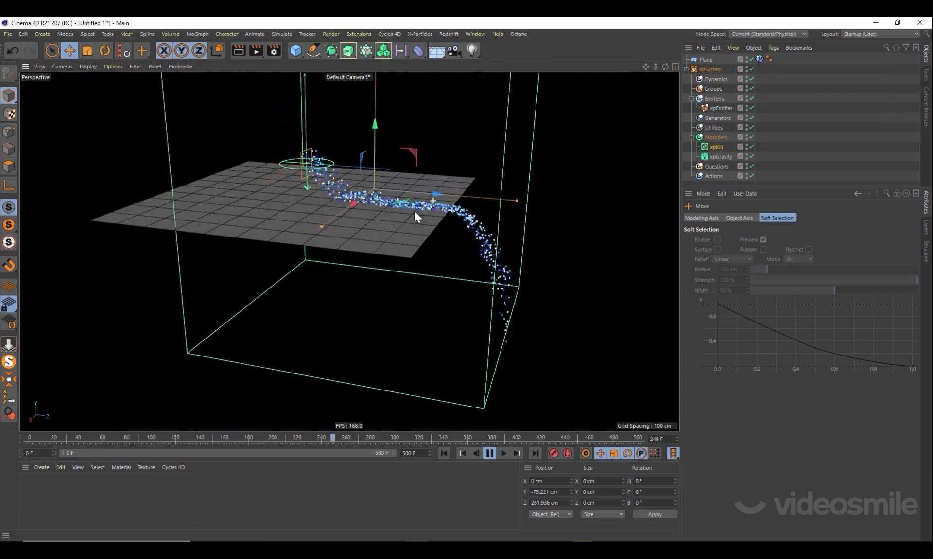The width and height of the screenshot is (933, 559).
Task: Pause the timeline playback
Action: 489,453
